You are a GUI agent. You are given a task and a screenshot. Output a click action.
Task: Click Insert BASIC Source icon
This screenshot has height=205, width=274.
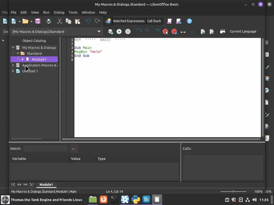click(x=203, y=31)
